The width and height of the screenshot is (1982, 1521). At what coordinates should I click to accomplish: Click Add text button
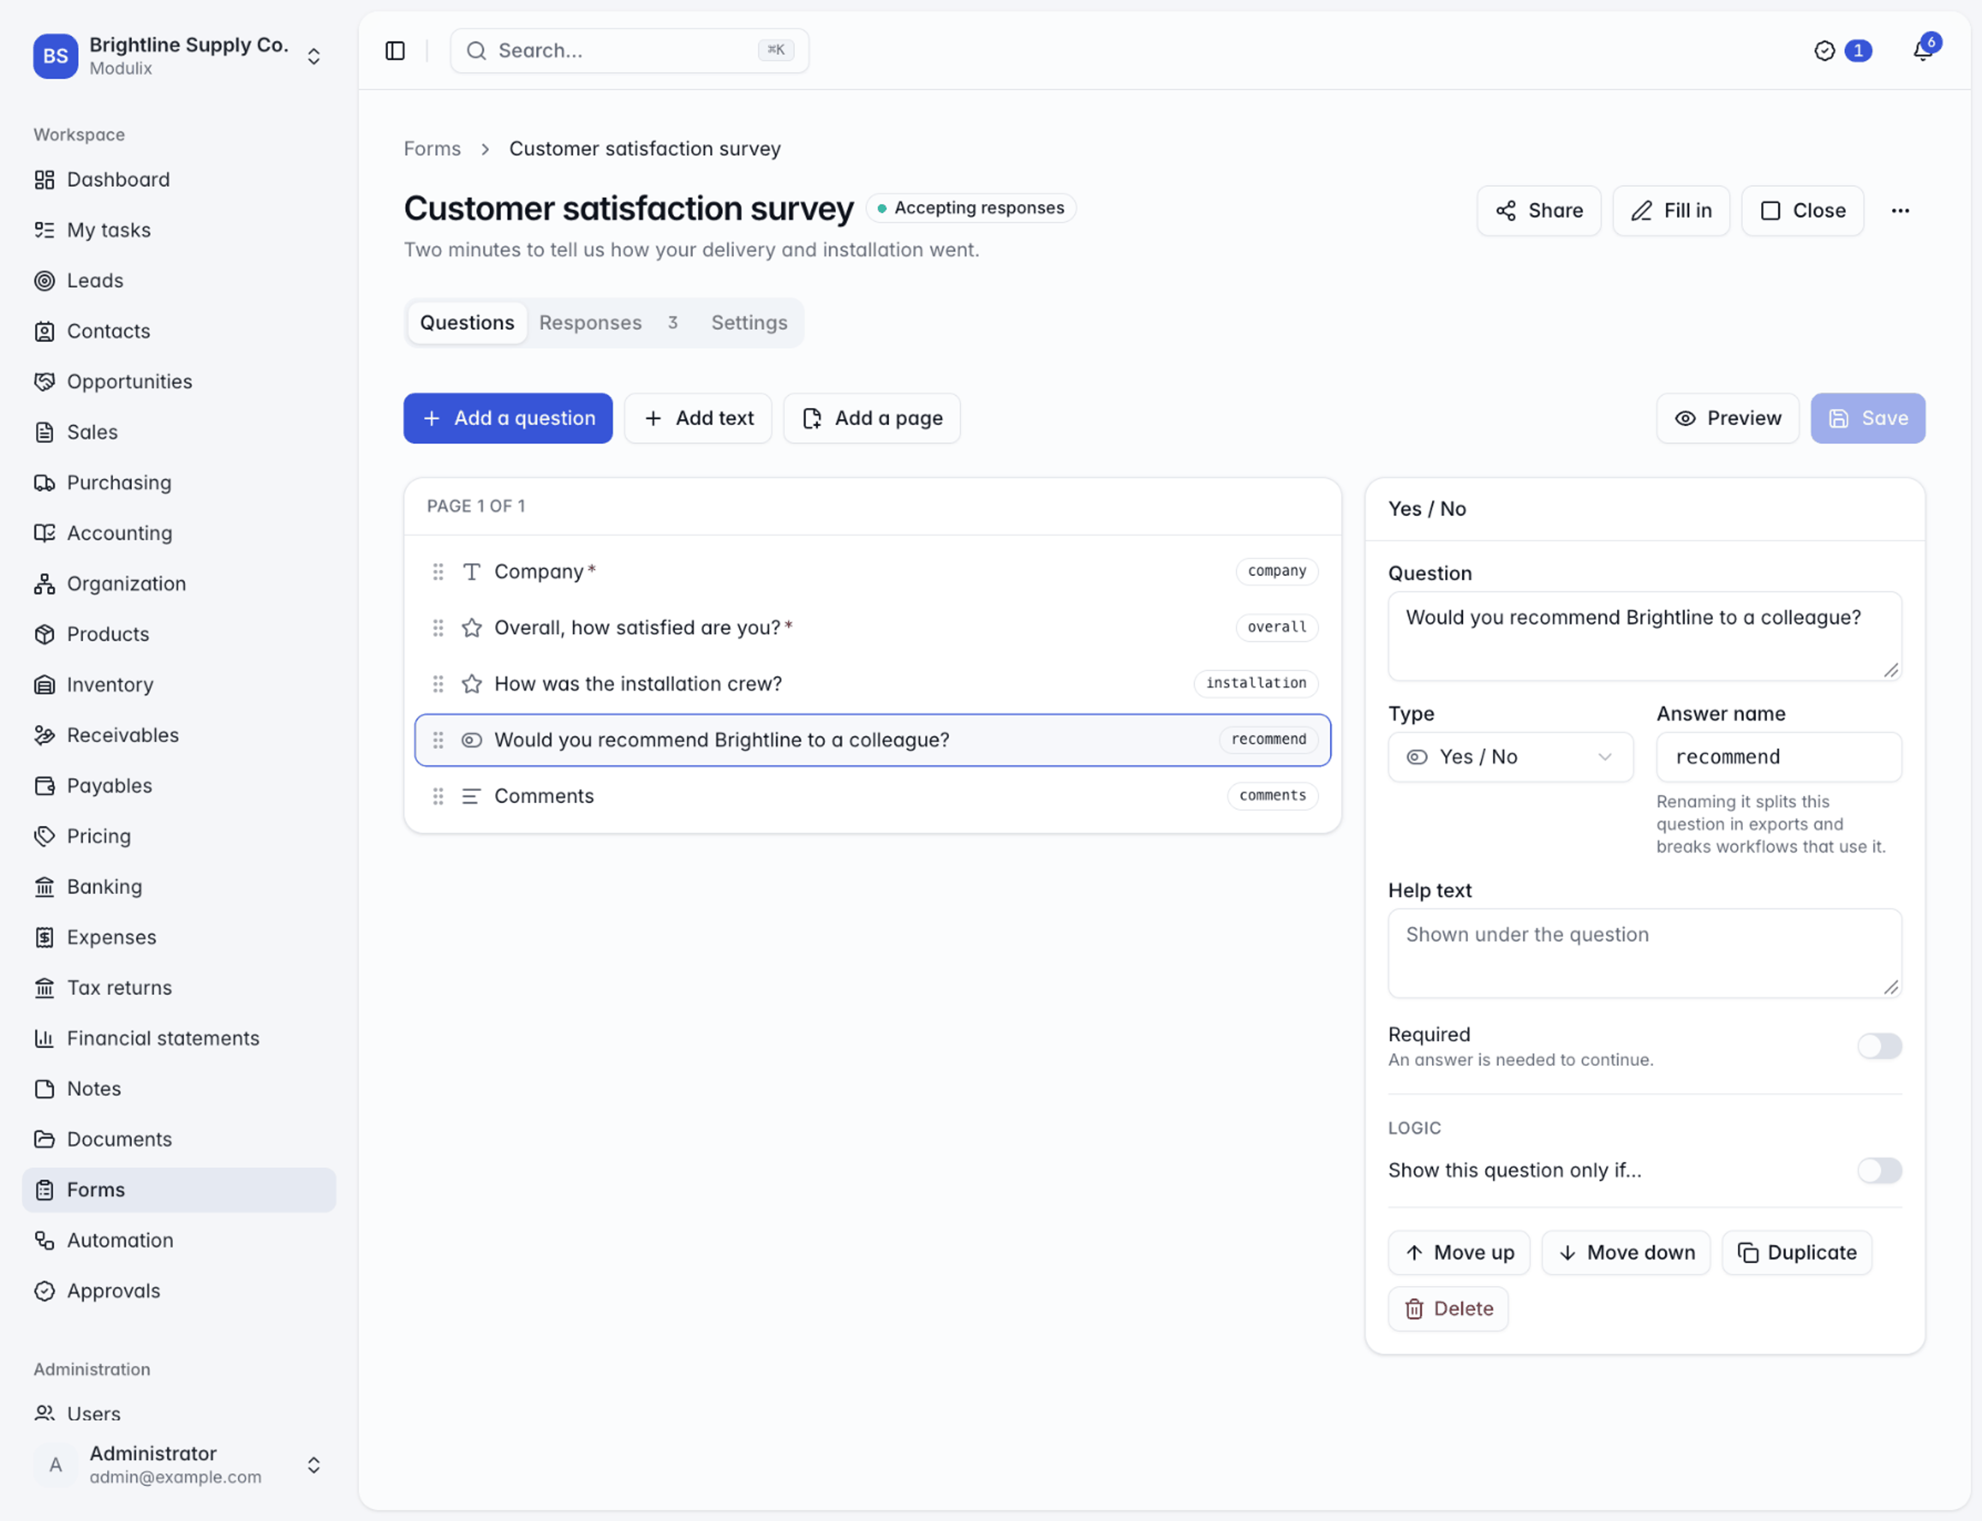coord(698,418)
